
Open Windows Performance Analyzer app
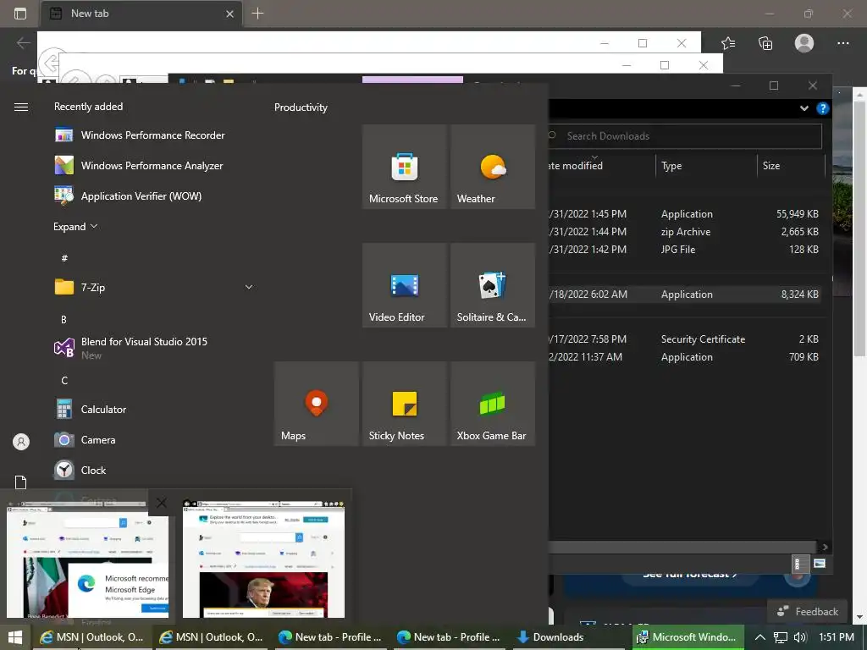(x=152, y=165)
